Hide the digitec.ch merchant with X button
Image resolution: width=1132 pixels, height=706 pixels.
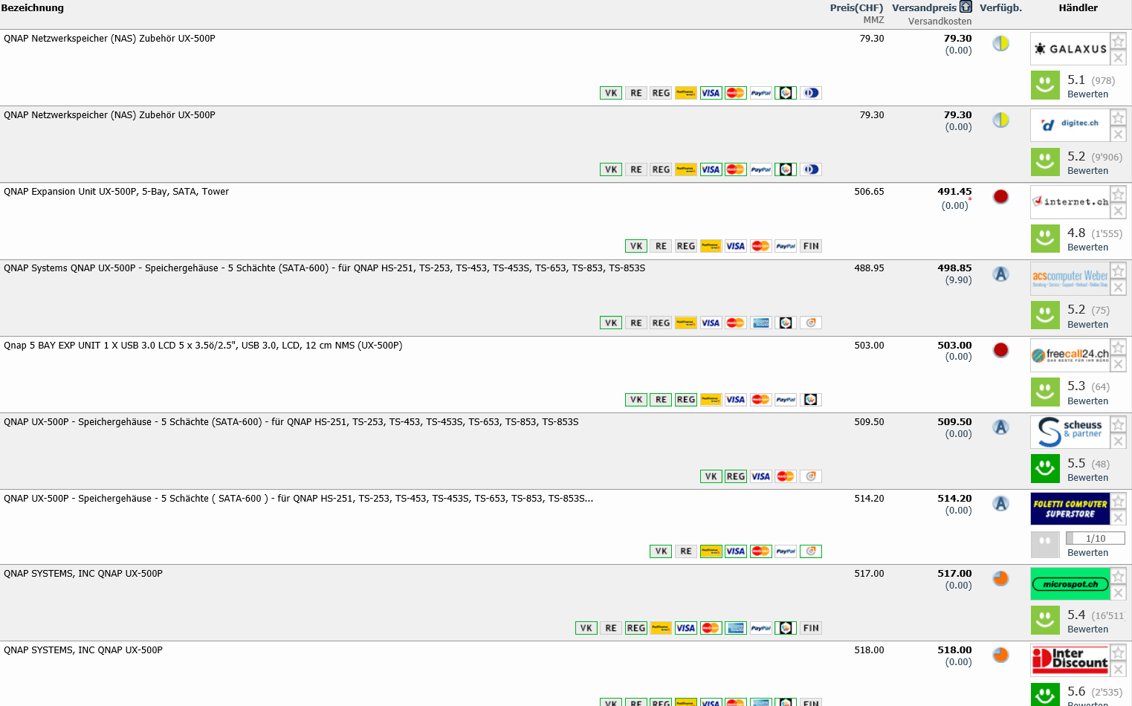pos(1118,135)
